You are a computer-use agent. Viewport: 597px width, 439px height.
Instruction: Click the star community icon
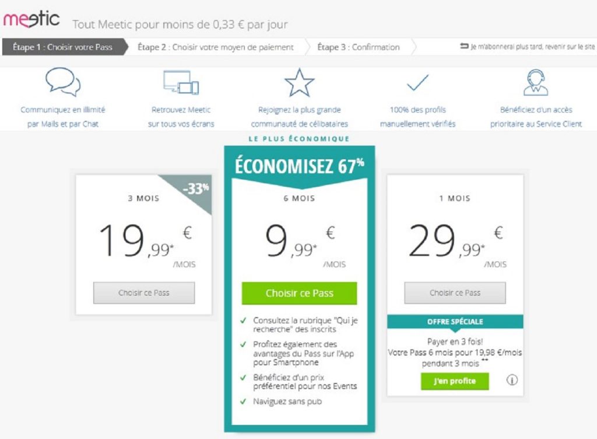tap(299, 82)
